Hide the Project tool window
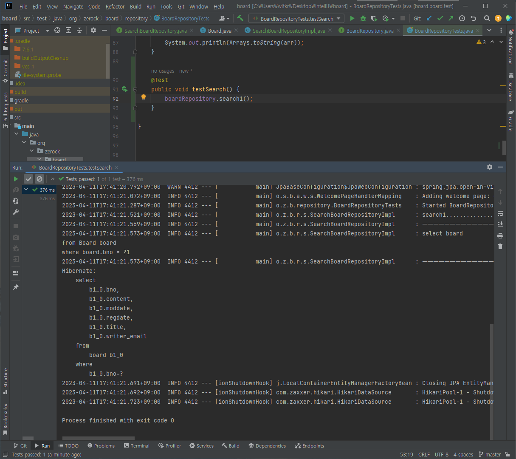 click(104, 30)
